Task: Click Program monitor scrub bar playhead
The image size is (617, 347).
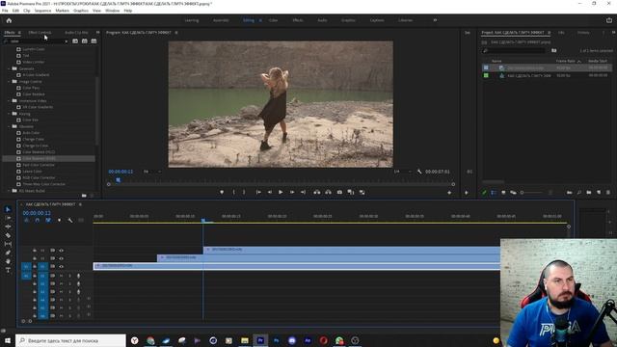Action: click(x=118, y=180)
